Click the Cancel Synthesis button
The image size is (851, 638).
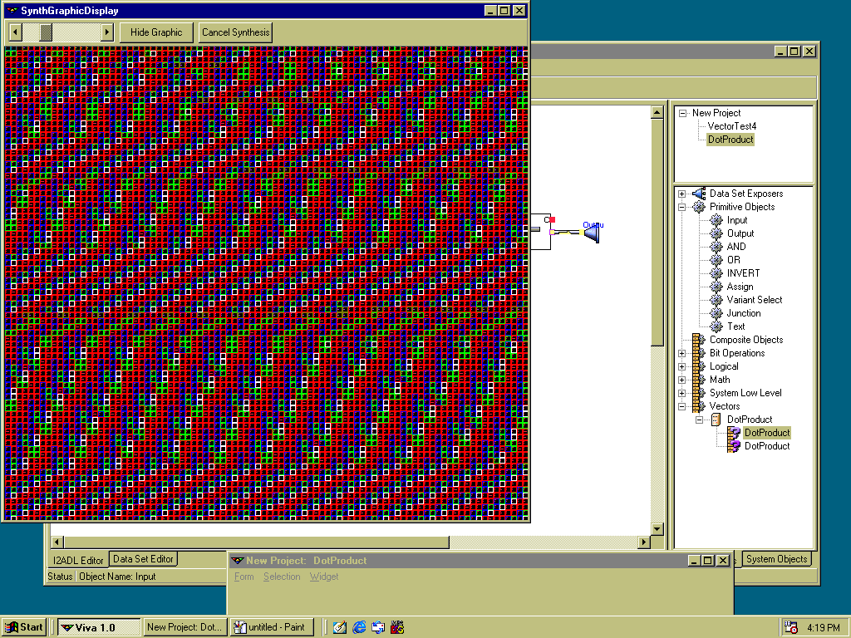click(x=236, y=32)
